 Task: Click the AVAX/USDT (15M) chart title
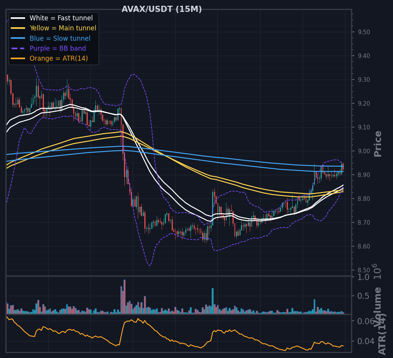click(x=162, y=9)
